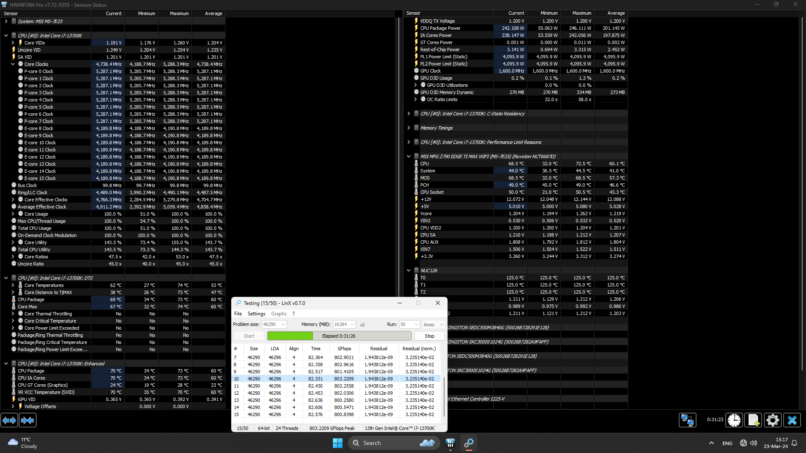
Task: Open the Windows Start menu
Action: coord(338,443)
